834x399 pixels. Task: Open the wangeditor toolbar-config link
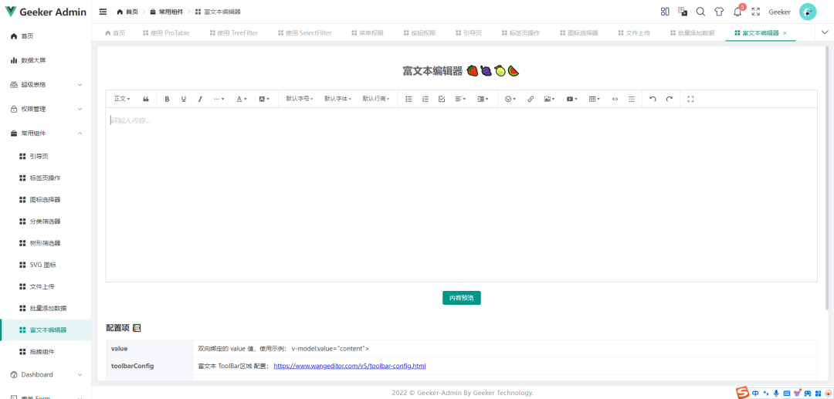click(350, 366)
